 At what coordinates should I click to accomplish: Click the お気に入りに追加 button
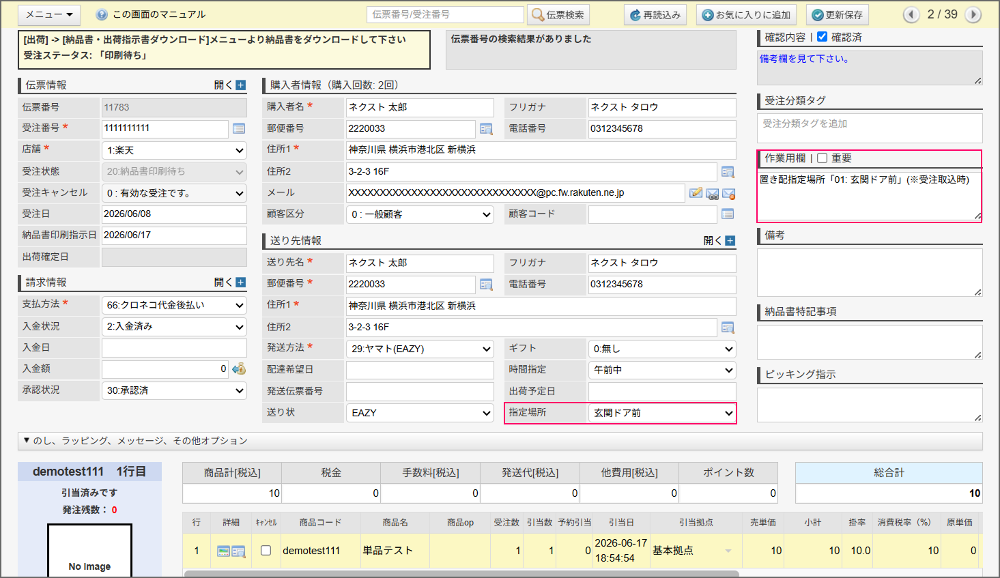tap(746, 14)
